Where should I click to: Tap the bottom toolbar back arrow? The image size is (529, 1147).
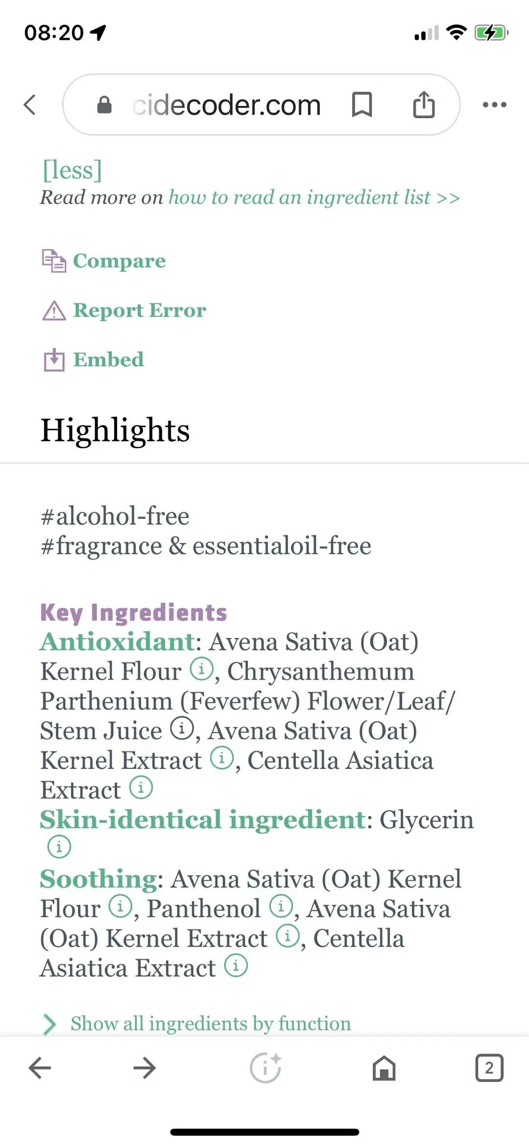pos(40,1068)
